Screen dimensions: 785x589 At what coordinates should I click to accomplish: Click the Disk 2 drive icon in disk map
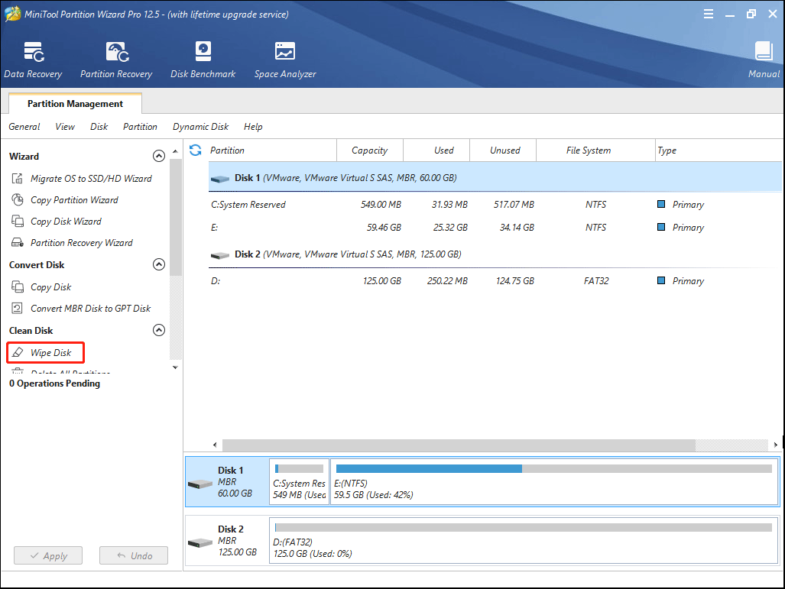click(x=200, y=543)
